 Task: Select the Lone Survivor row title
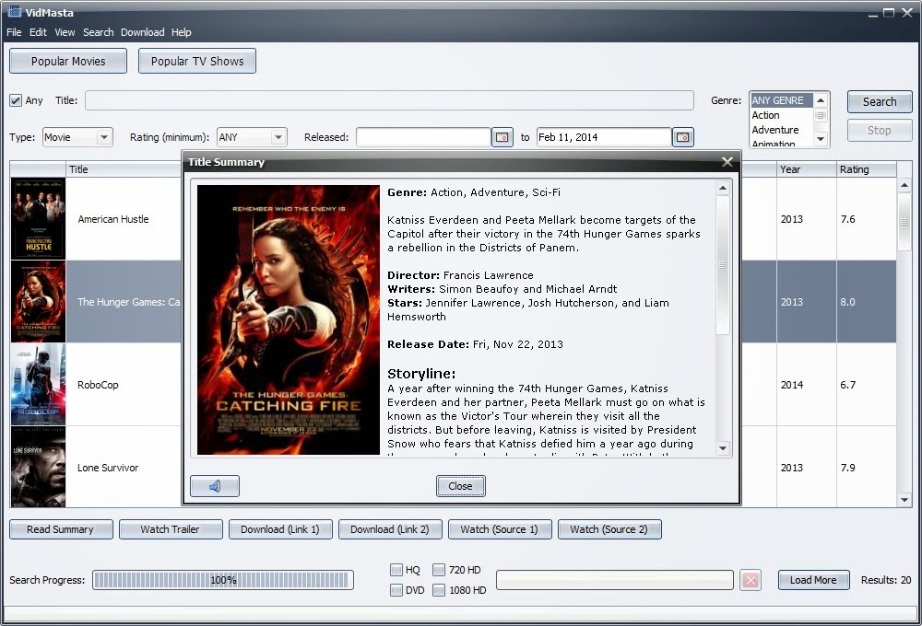pyautogui.click(x=108, y=468)
